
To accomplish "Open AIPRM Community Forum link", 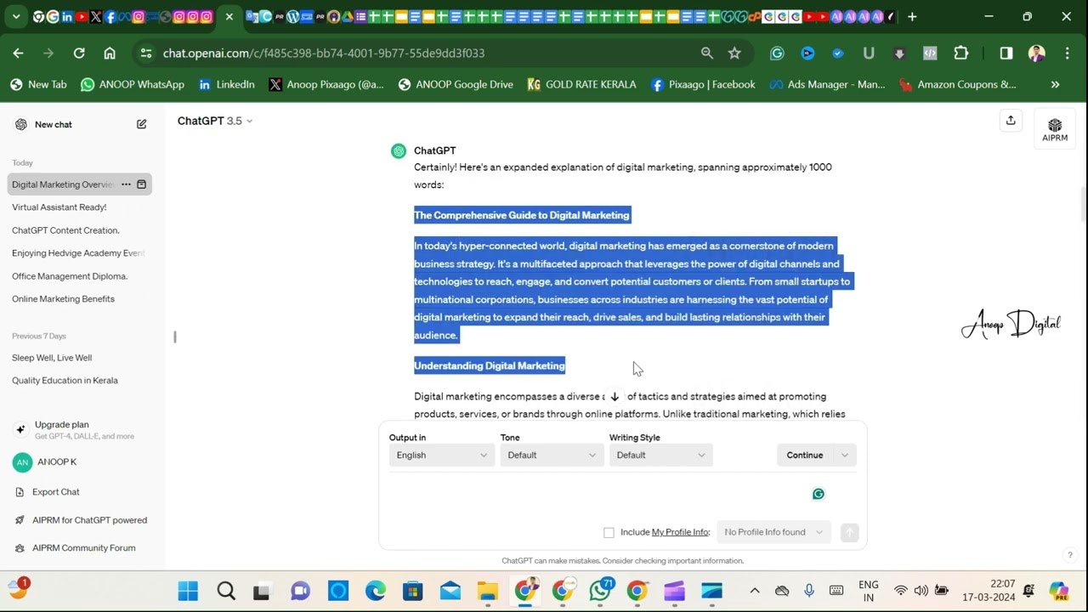I will (x=83, y=548).
